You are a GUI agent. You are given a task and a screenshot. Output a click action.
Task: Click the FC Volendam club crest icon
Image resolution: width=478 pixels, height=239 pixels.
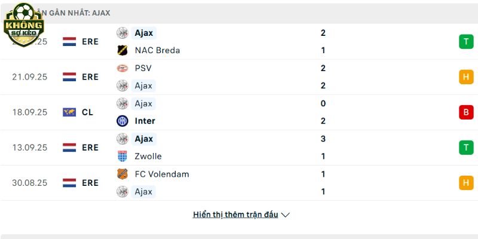(x=122, y=174)
